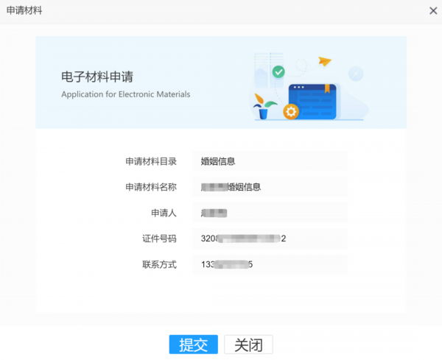Click the green checkmark badge in banner

pyautogui.click(x=278, y=71)
